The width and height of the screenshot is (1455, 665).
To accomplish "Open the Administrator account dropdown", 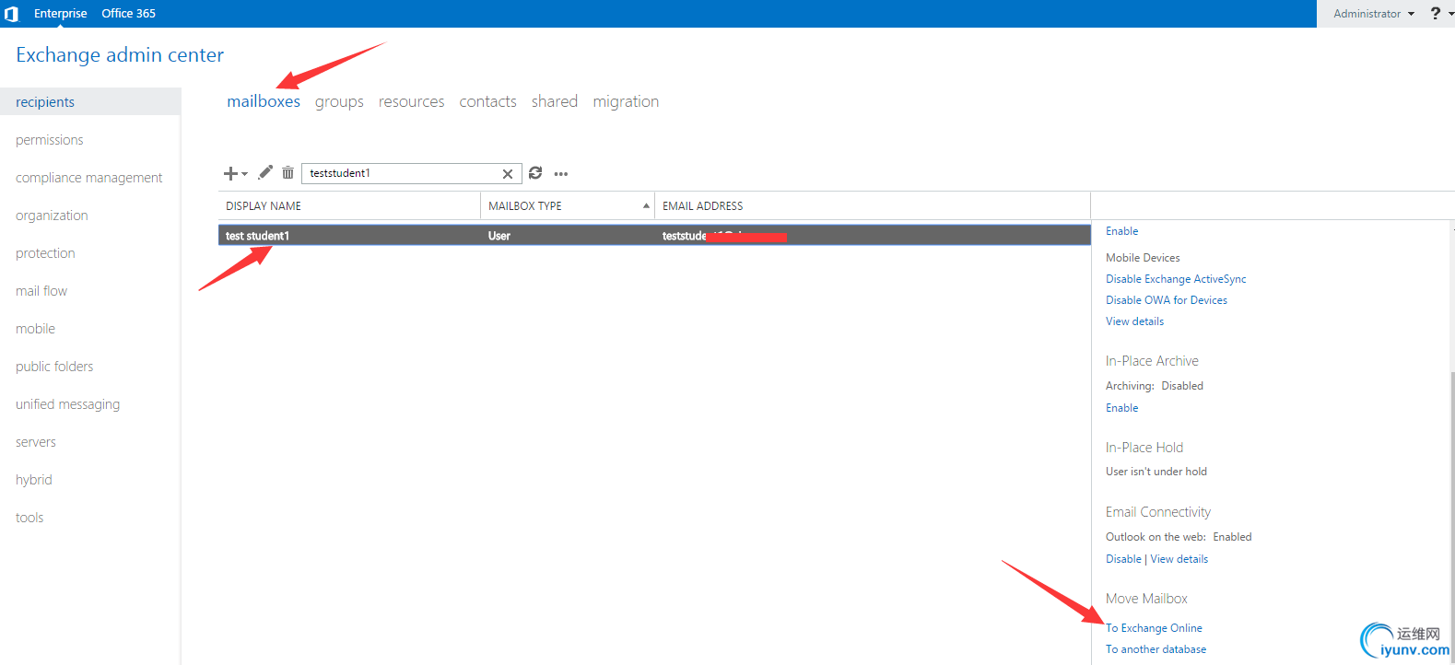I will (1374, 14).
